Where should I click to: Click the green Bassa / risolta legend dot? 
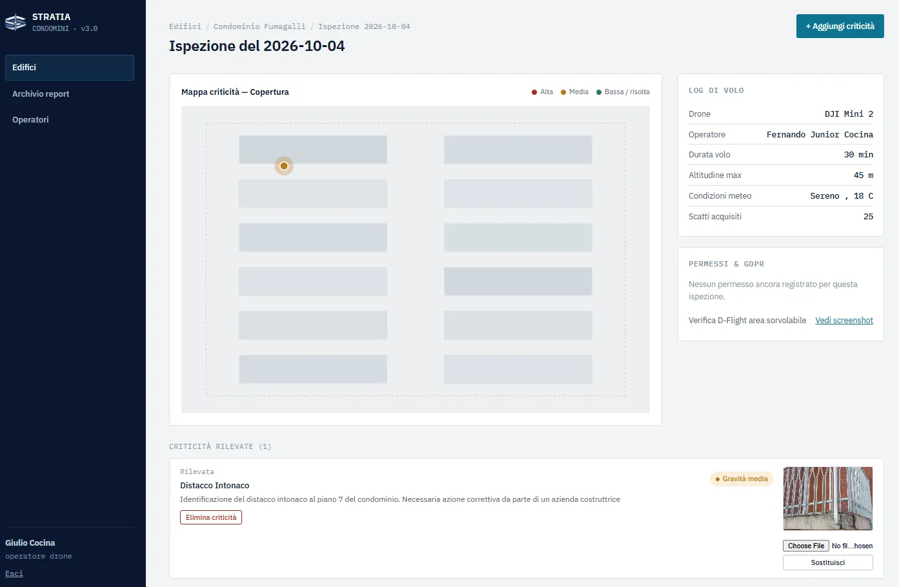(599, 92)
